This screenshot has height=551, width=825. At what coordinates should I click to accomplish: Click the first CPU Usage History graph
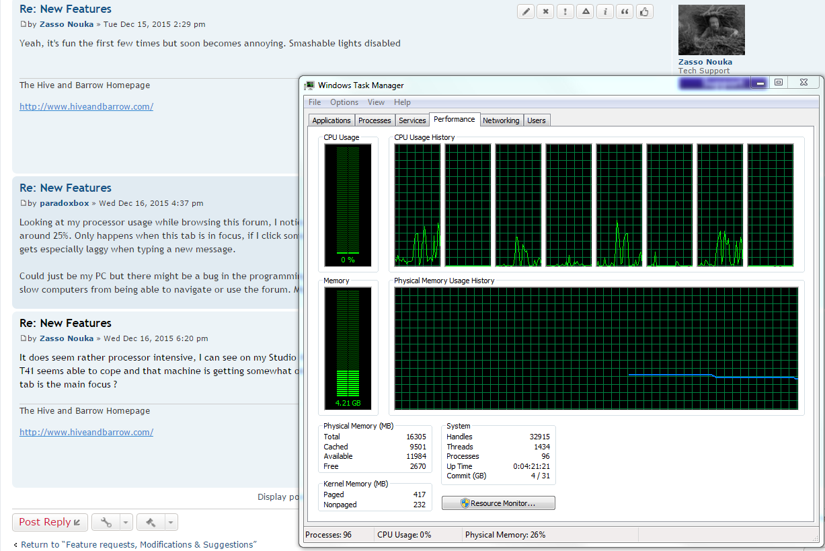(418, 205)
